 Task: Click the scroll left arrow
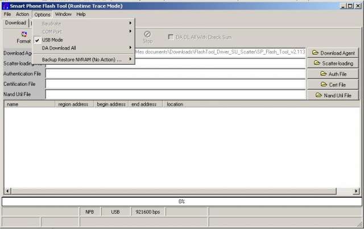click(x=7, y=191)
